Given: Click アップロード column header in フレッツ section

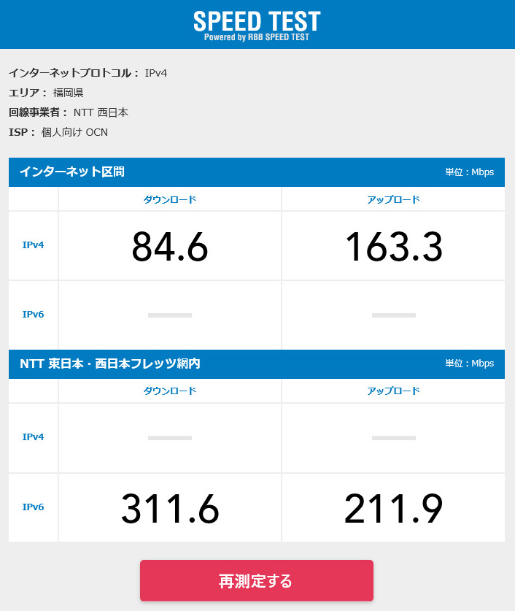Looking at the screenshot, I should click(x=393, y=391).
